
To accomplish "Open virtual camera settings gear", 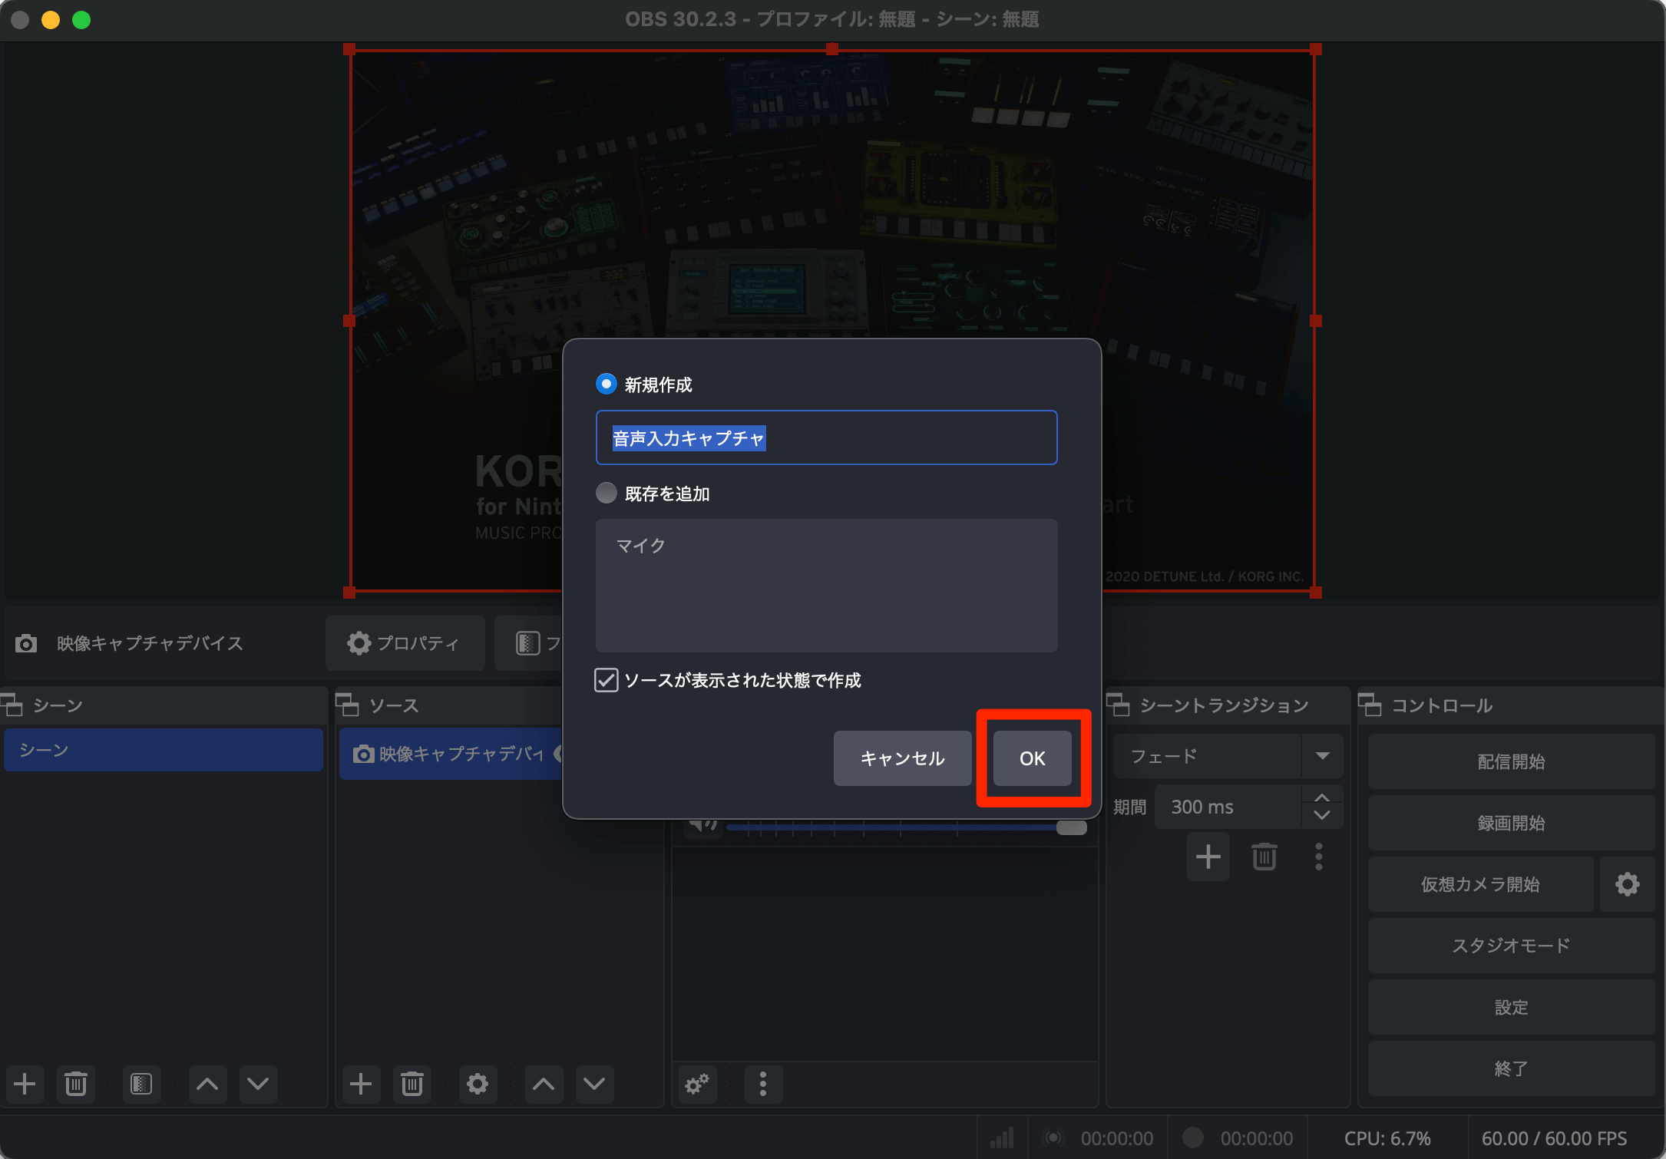I will click(1628, 884).
